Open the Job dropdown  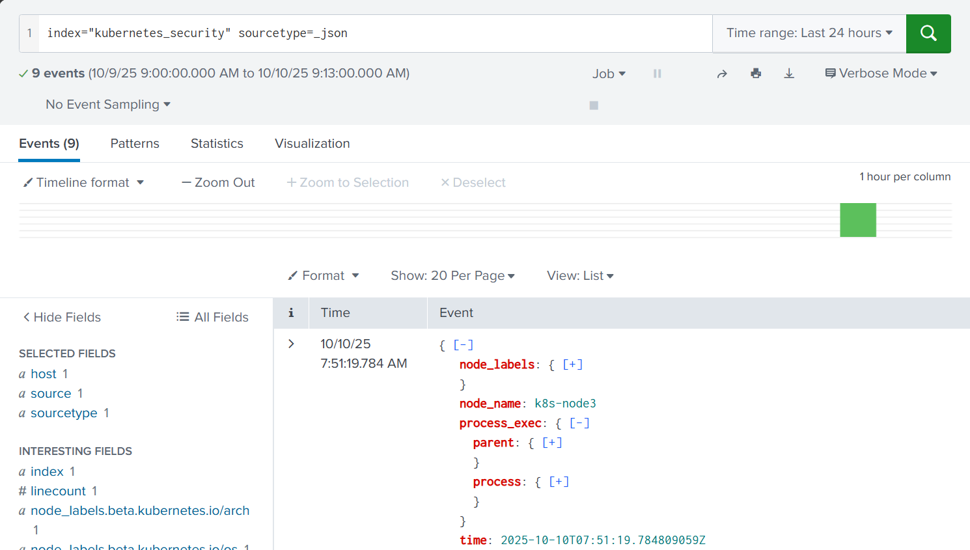click(608, 74)
